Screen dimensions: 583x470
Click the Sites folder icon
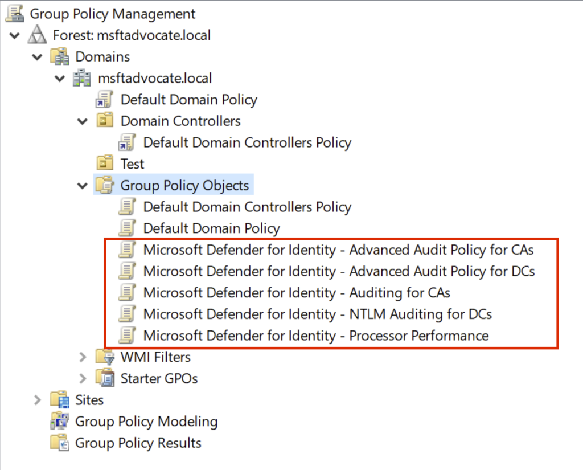[59, 400]
